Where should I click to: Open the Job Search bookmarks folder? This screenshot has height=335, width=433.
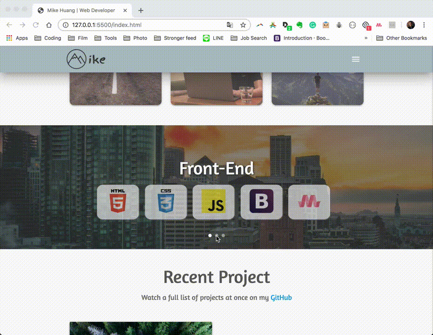point(249,38)
